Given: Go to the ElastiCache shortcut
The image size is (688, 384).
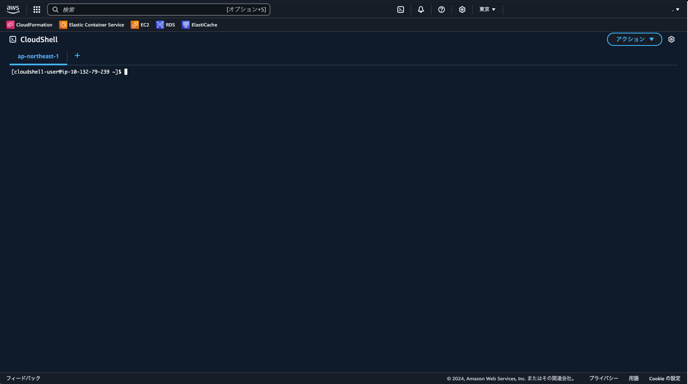Looking at the screenshot, I should click(x=204, y=25).
